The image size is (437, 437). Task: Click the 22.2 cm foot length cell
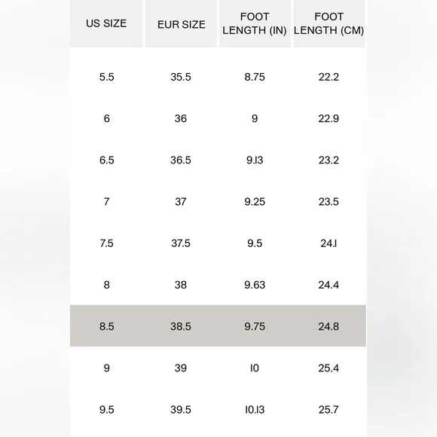click(x=329, y=77)
